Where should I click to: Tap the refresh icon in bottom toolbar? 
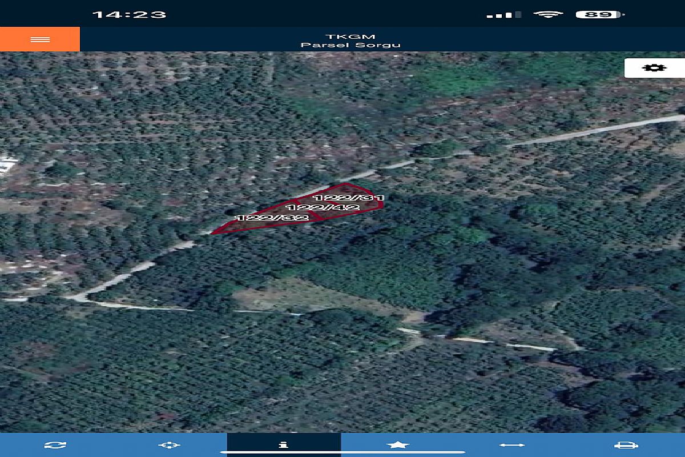55,445
